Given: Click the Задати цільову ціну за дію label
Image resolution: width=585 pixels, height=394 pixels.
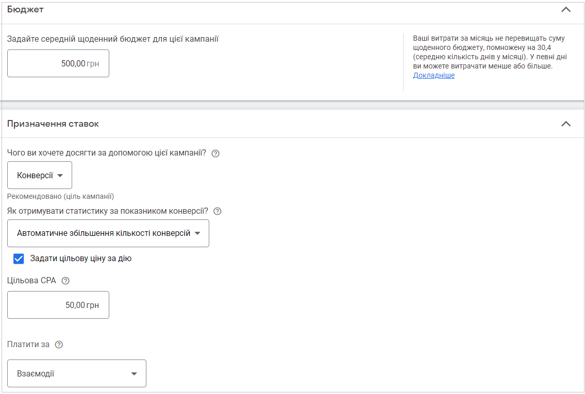Looking at the screenshot, I should tap(81, 259).
